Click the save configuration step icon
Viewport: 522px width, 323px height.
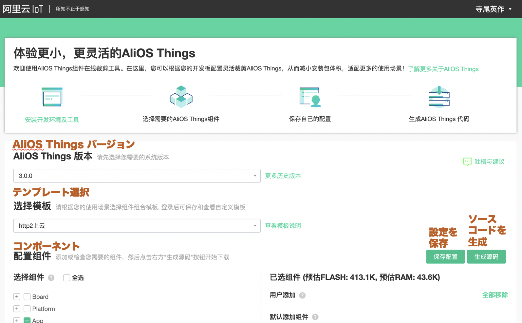click(x=310, y=97)
